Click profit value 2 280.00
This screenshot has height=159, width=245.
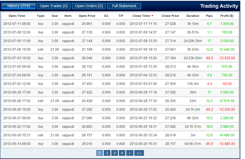tap(227, 118)
